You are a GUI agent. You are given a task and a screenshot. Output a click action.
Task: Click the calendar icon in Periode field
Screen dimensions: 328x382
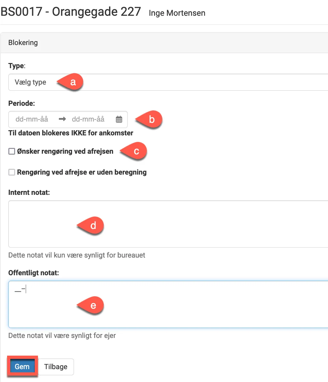coord(119,119)
